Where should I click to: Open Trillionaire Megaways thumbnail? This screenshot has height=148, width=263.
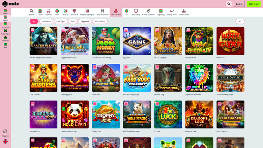230,78
